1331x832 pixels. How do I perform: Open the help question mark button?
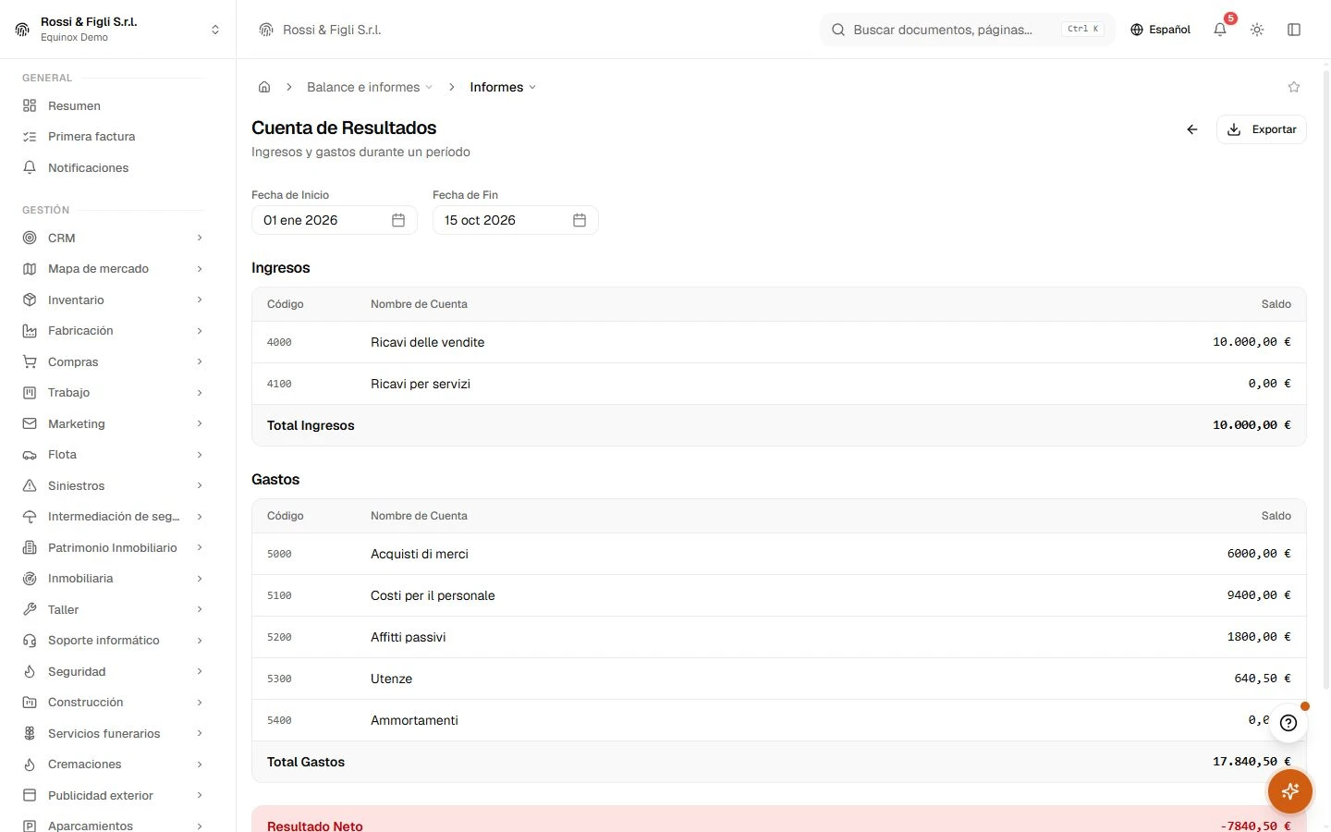tap(1288, 723)
